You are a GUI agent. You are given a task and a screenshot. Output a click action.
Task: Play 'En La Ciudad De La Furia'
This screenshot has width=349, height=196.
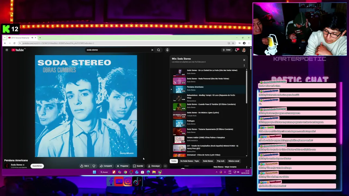pyautogui.click(x=209, y=72)
